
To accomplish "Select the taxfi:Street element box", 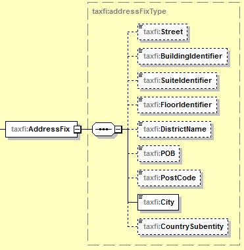I will click(162, 32).
